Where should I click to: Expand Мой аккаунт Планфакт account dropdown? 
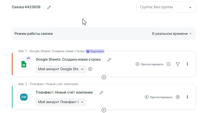[61, 102]
